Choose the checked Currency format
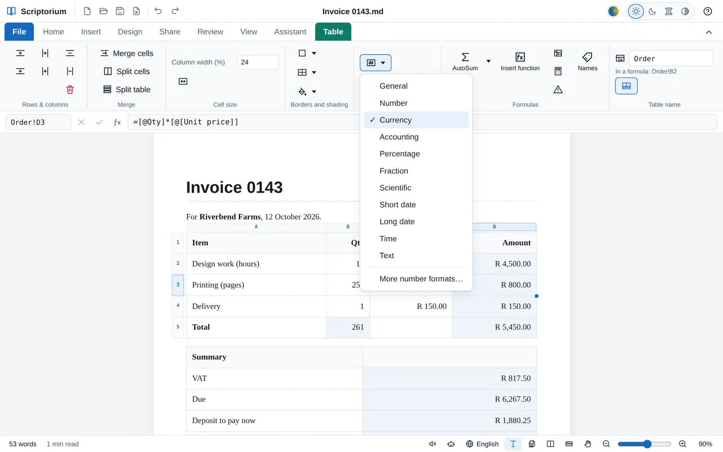723x452 pixels. 416,120
